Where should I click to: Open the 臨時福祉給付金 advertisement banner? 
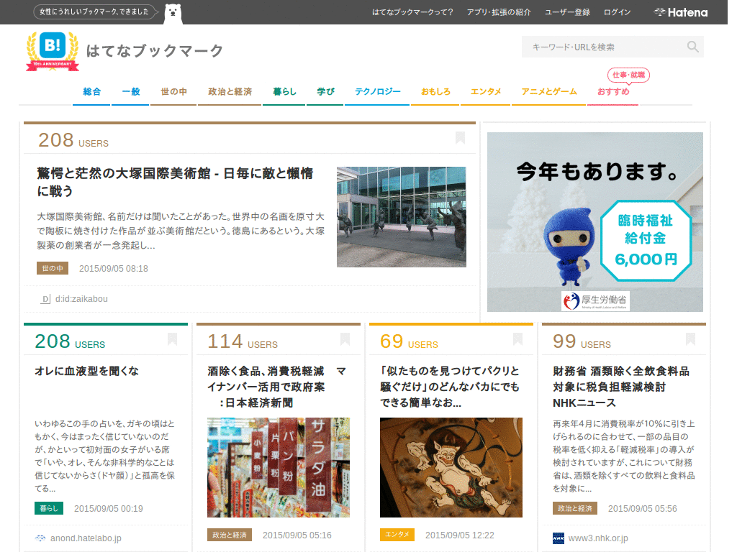click(595, 221)
